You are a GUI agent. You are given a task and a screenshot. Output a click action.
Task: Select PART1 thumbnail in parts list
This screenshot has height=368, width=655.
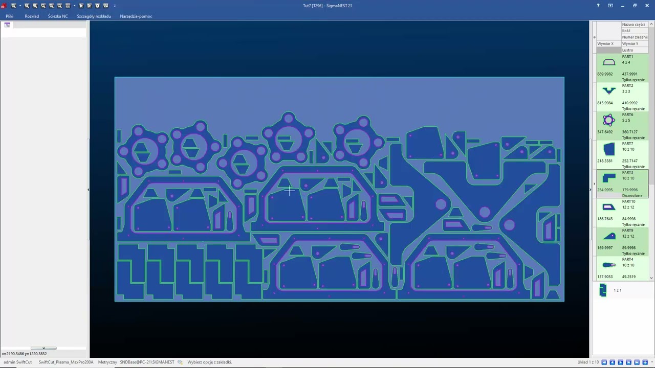click(608, 62)
